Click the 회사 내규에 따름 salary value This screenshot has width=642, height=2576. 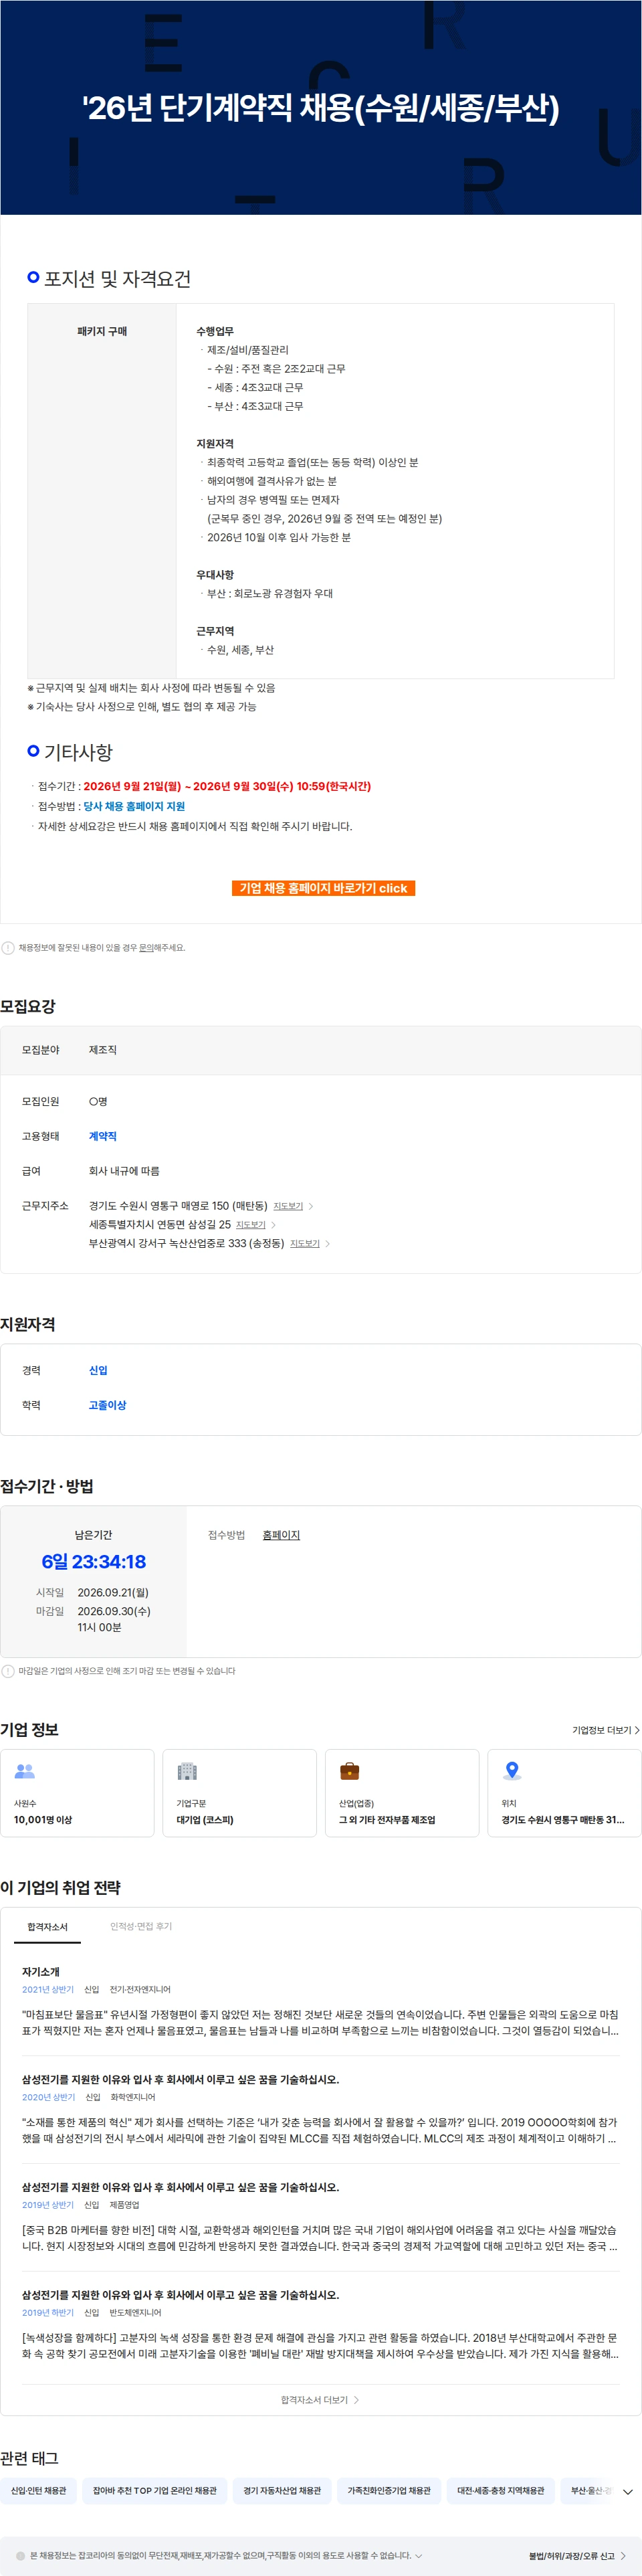(x=124, y=1171)
